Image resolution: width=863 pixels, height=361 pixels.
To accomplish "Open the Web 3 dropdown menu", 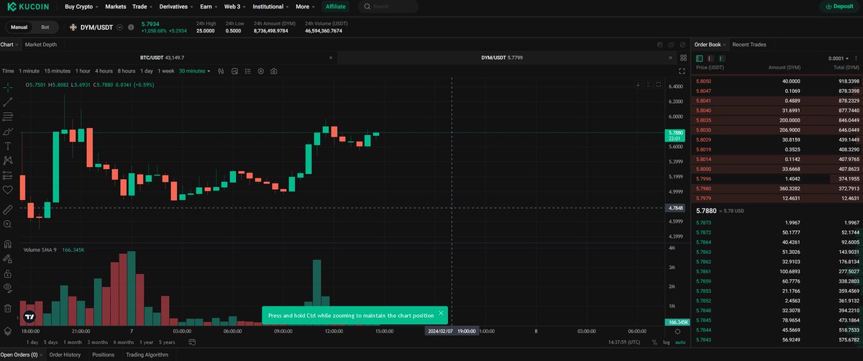I will pos(234,6).
